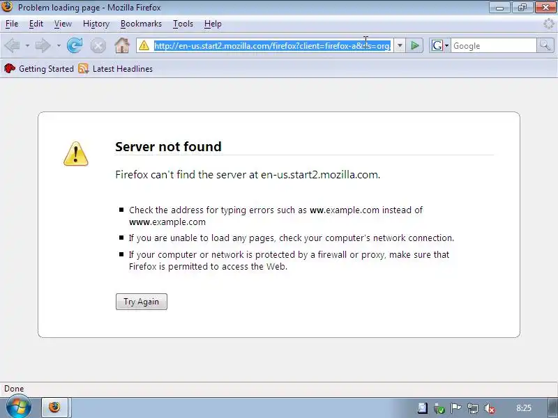Click the Firefox icon in title bar

pyautogui.click(x=7, y=7)
